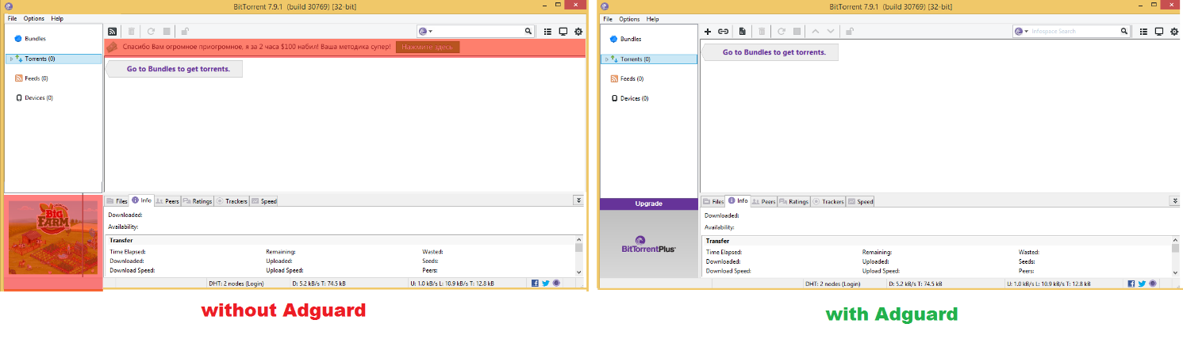This screenshot has height=339, width=1183.
Task: Click orange 'Нажмите здесь' ad button
Action: [x=427, y=48]
